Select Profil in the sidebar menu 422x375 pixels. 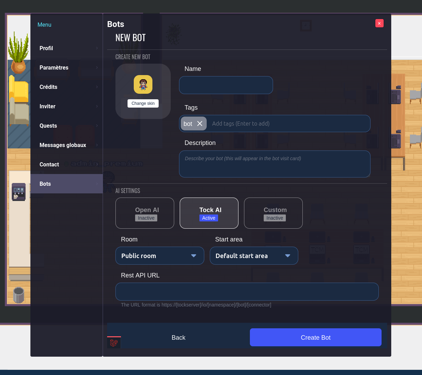coord(46,48)
